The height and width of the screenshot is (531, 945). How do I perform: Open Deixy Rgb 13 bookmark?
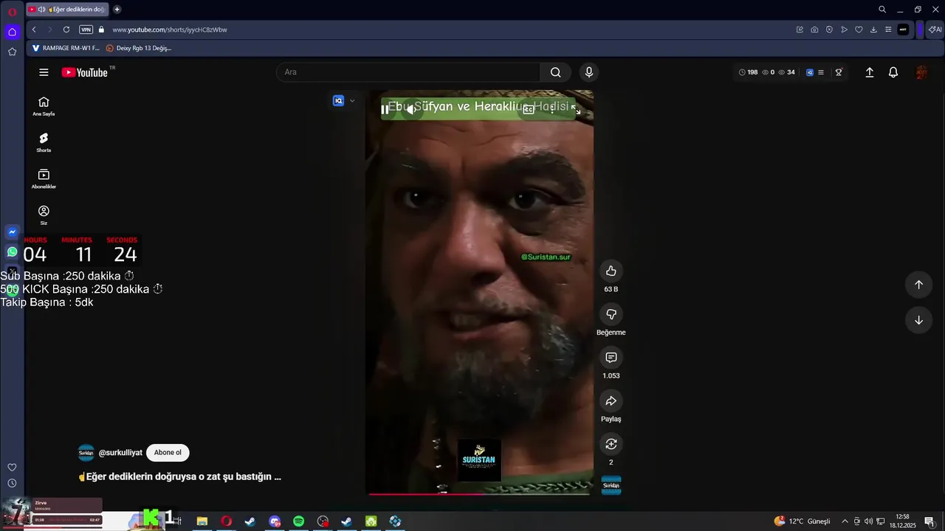[x=139, y=48]
